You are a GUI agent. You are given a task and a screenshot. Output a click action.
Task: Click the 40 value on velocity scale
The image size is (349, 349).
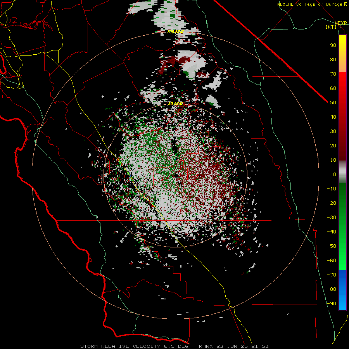coord(333,117)
